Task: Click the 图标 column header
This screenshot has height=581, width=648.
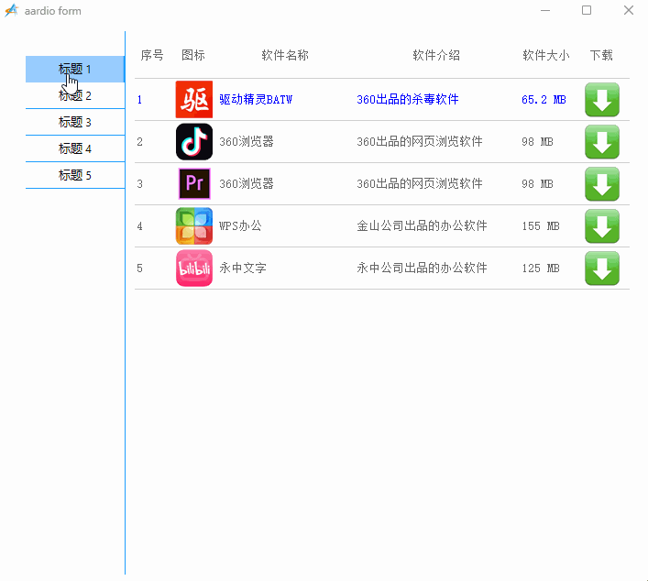Action: 193,55
